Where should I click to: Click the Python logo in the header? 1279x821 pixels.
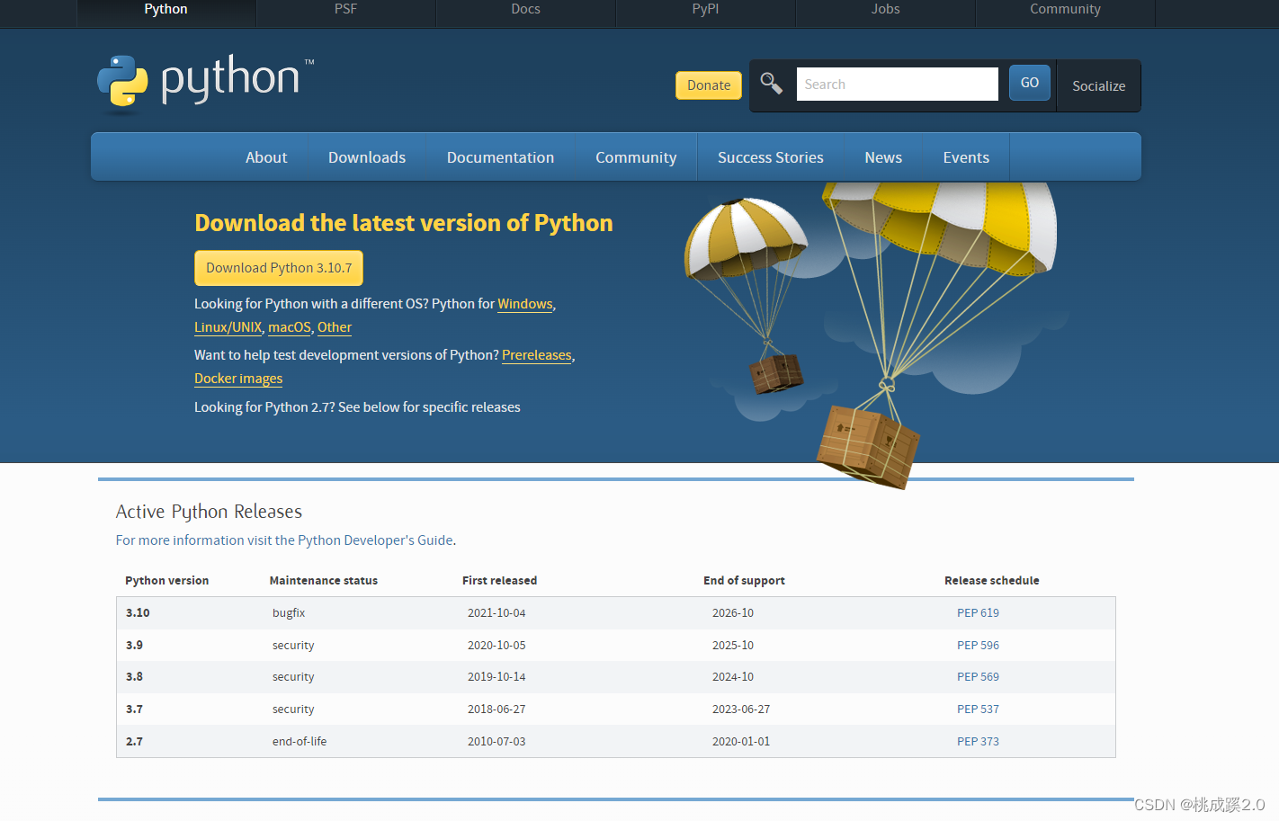(x=205, y=81)
